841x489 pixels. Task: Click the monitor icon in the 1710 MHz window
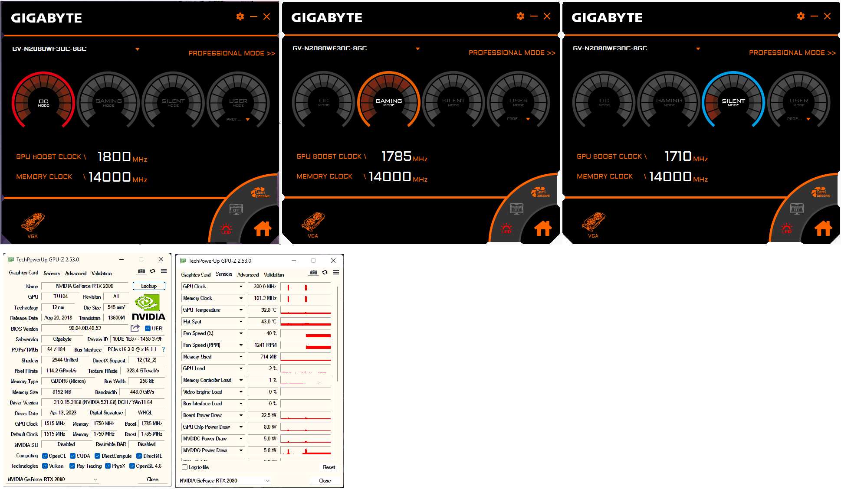tap(797, 209)
